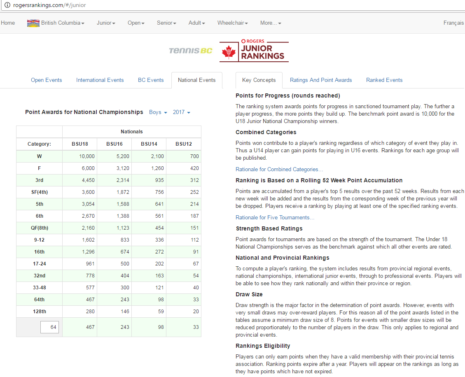Click the 10,000 points cell

coord(80,156)
